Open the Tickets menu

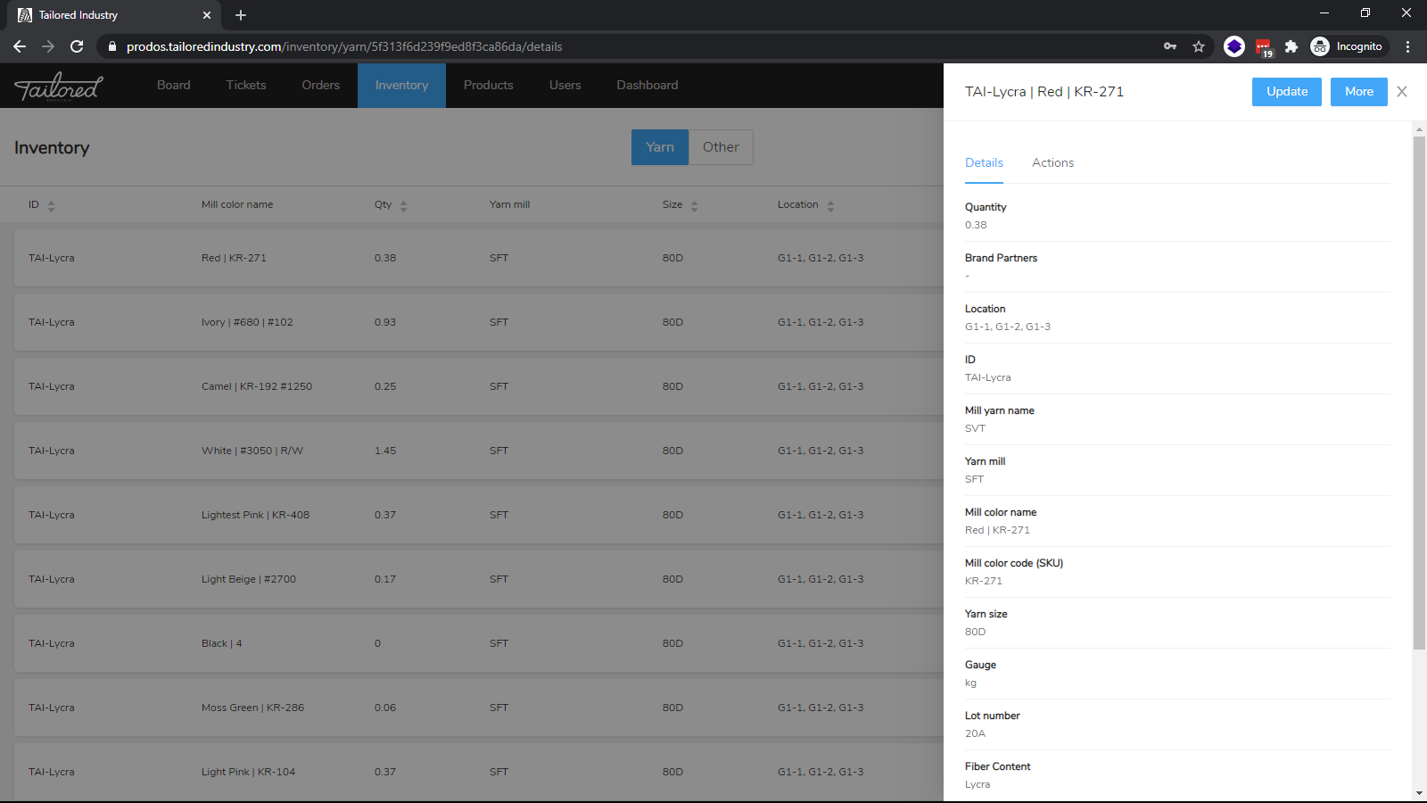(x=246, y=86)
